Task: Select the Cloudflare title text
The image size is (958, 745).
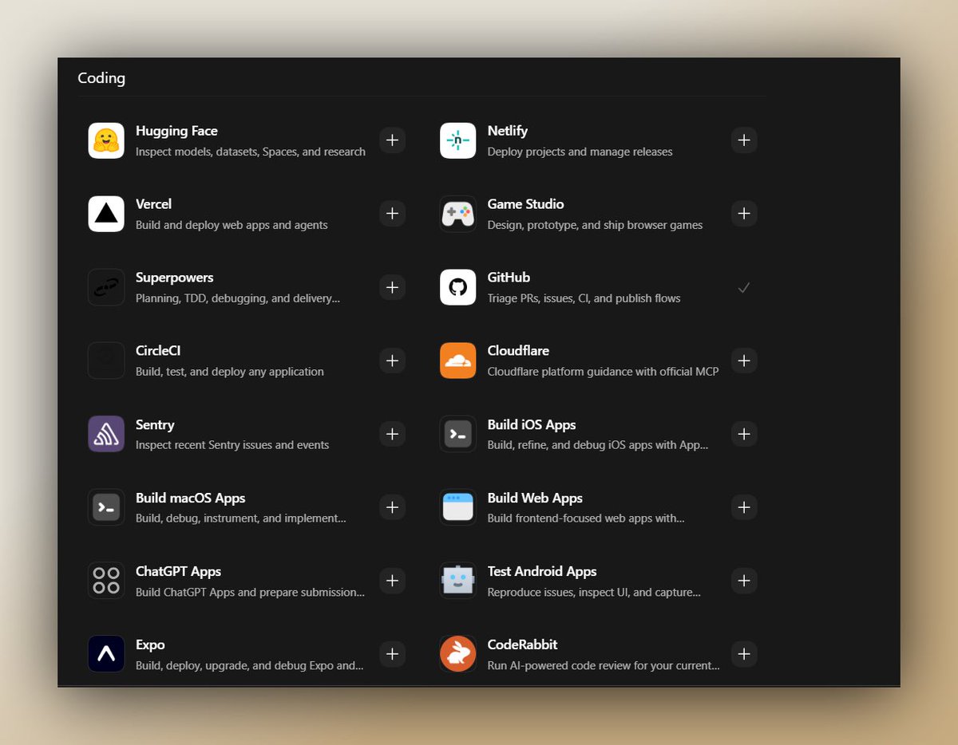Action: click(x=518, y=351)
